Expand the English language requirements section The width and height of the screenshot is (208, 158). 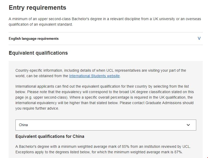pyautogui.click(x=33, y=38)
